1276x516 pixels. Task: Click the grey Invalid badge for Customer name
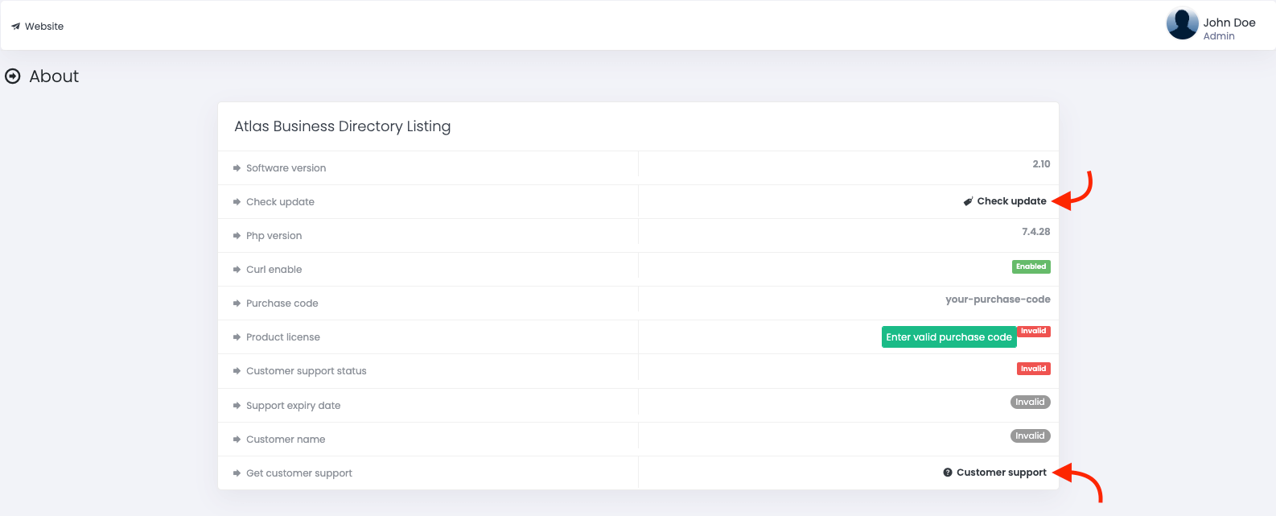pyautogui.click(x=1031, y=436)
